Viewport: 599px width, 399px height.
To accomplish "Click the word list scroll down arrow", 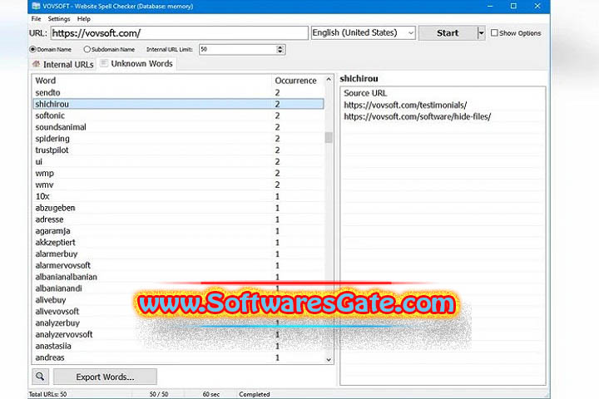I will (329, 359).
